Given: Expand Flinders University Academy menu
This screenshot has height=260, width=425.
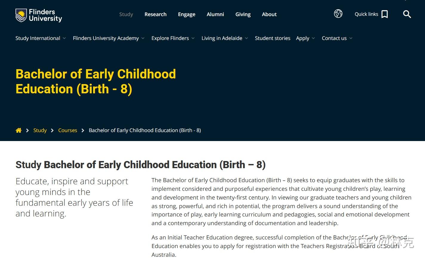Looking at the screenshot, I should click(109, 38).
